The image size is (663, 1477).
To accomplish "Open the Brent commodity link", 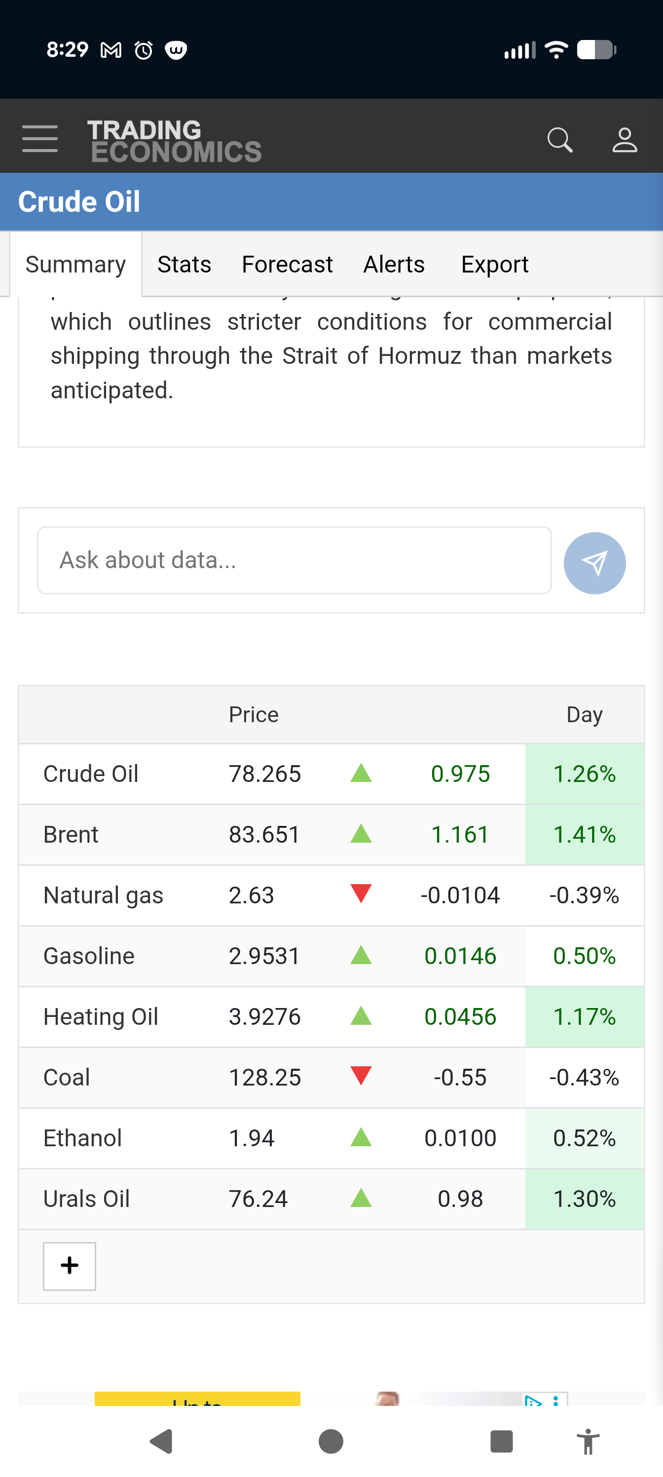I will point(71,834).
